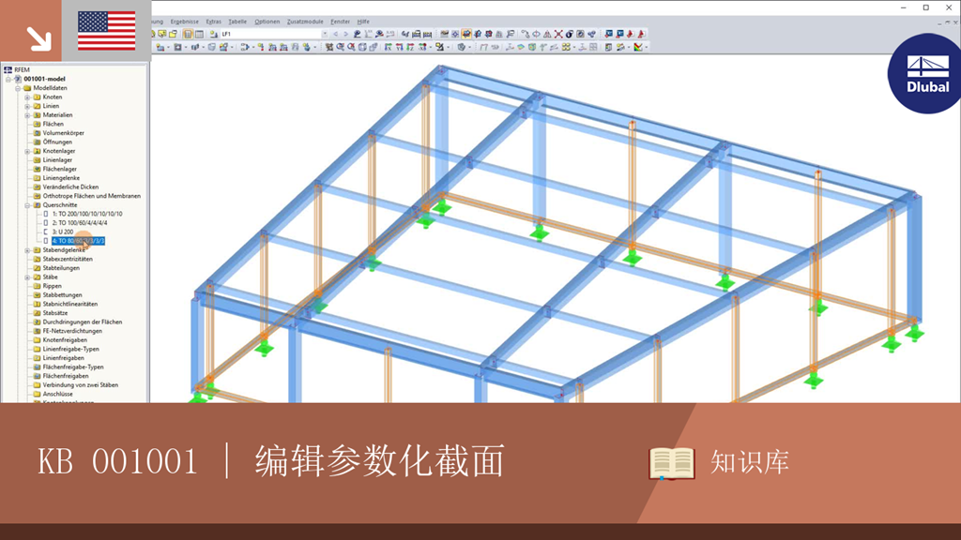Select Stabbettungen in the navigator
Image resolution: width=961 pixels, height=540 pixels.
point(62,295)
